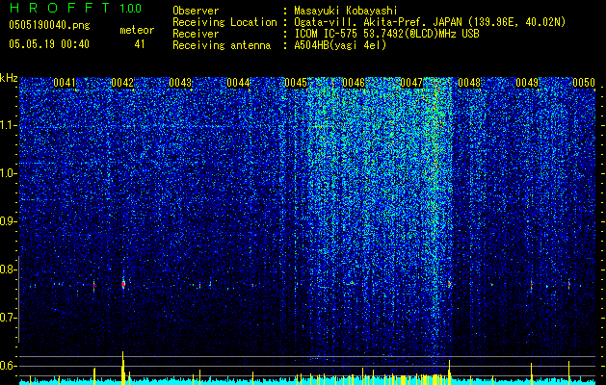Click the 0050 time marker
Image resolution: width=606 pixels, height=385 pixels.
(x=584, y=83)
